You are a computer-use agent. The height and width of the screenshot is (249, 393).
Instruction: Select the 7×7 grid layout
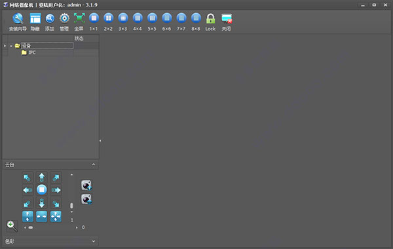pyautogui.click(x=181, y=22)
